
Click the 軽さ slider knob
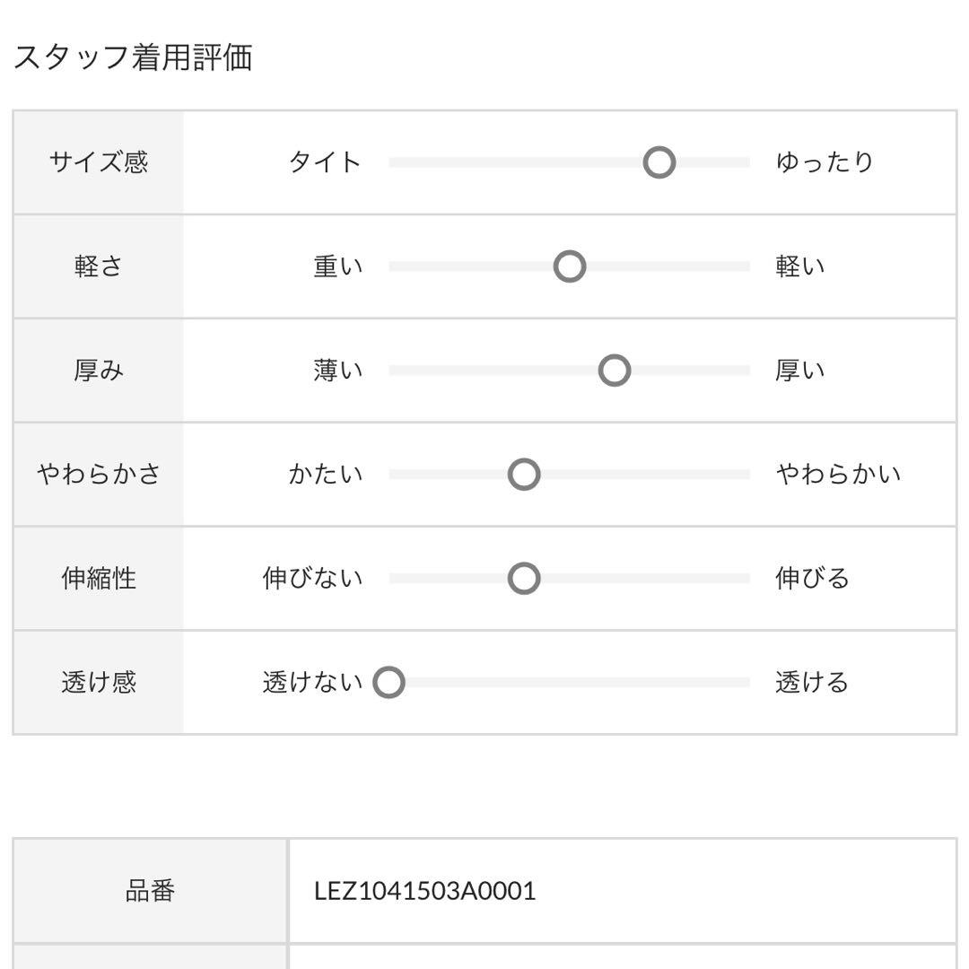(x=569, y=266)
